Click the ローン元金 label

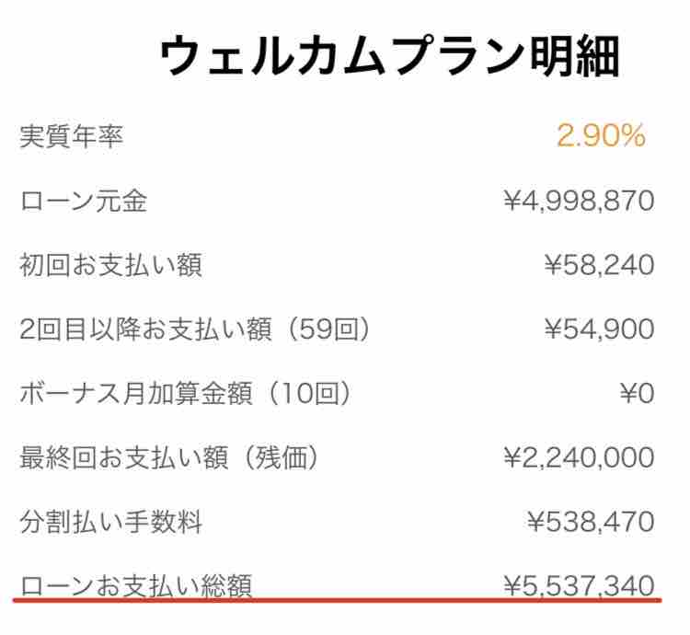(x=84, y=202)
